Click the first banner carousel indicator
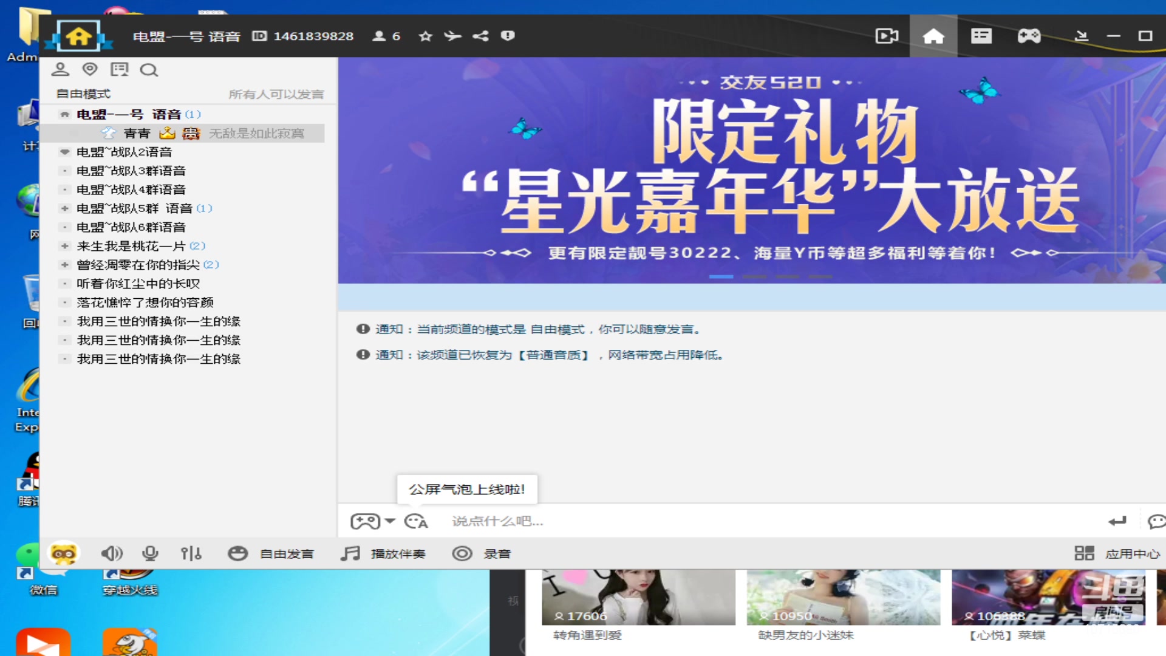1166x656 pixels. [x=720, y=276]
